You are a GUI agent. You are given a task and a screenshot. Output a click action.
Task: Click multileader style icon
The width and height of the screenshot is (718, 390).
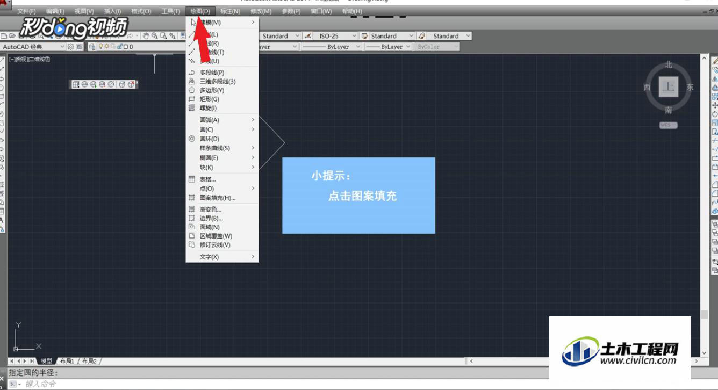coord(422,36)
